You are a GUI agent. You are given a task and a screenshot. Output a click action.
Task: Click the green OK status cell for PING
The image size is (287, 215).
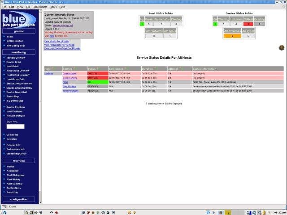click(98, 82)
